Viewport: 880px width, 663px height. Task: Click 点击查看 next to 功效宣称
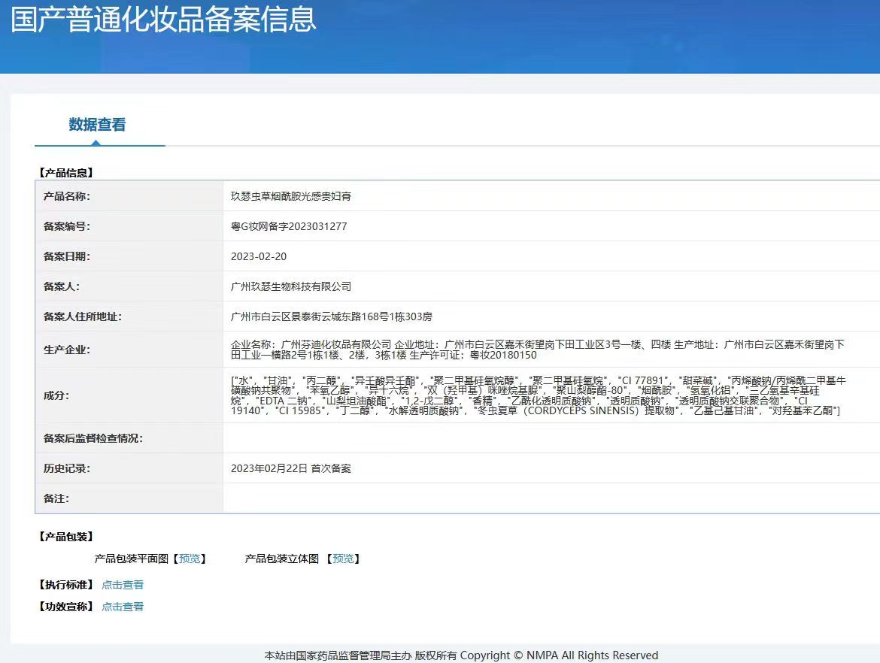pos(123,607)
